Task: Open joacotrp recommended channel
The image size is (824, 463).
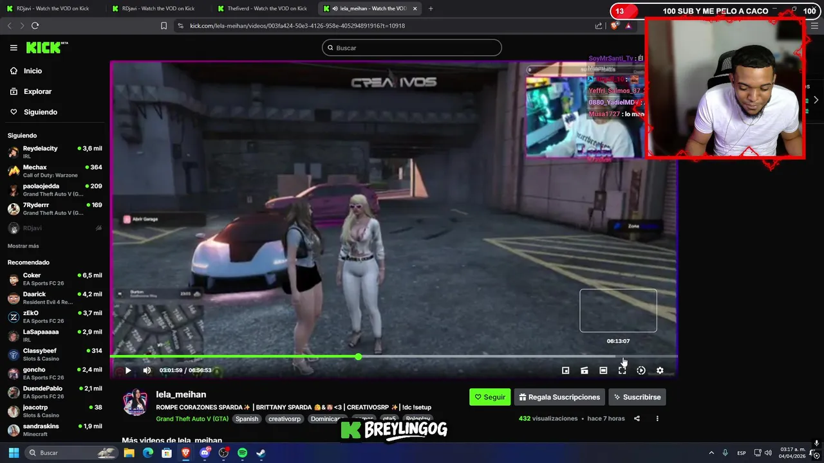Action: pos(55,411)
